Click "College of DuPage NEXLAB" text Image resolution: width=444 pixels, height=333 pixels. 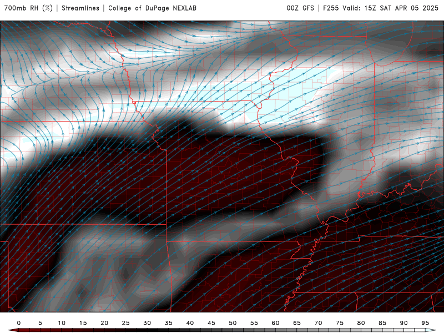click(152, 8)
